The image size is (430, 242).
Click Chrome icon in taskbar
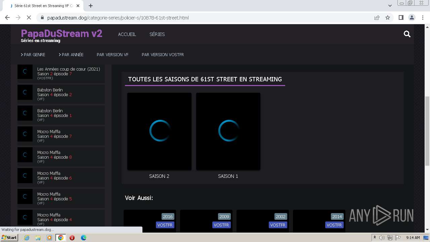61,238
